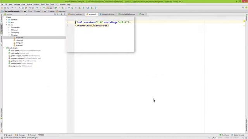
Task: Expand the drawable folder
Action: [x=9, y=27]
